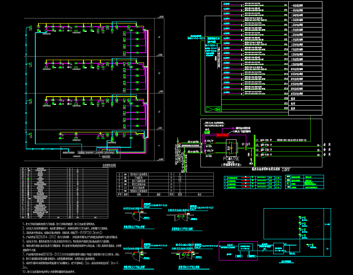The image size is (353, 275).
Task: Select the red module box above the ATSE
Action: click(x=222, y=135)
